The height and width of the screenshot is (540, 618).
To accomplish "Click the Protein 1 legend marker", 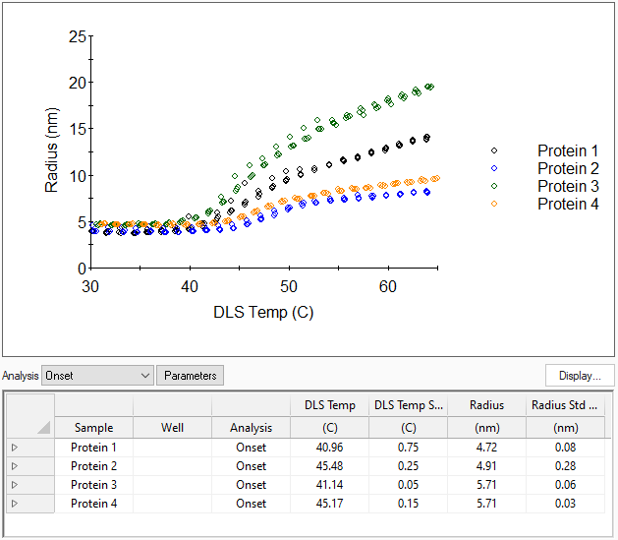I will pos(494,151).
